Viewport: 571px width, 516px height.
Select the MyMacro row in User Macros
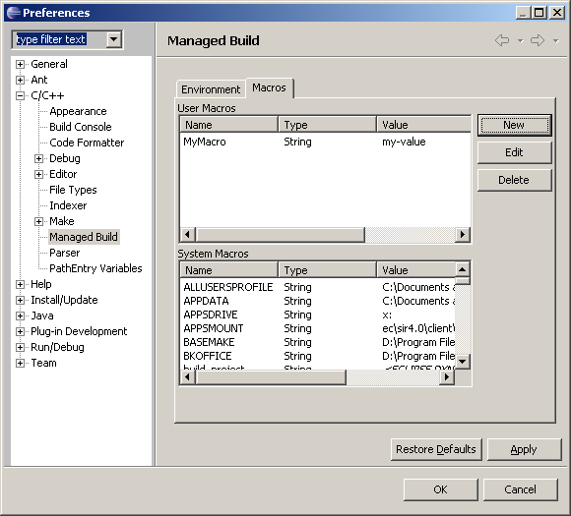pos(325,142)
